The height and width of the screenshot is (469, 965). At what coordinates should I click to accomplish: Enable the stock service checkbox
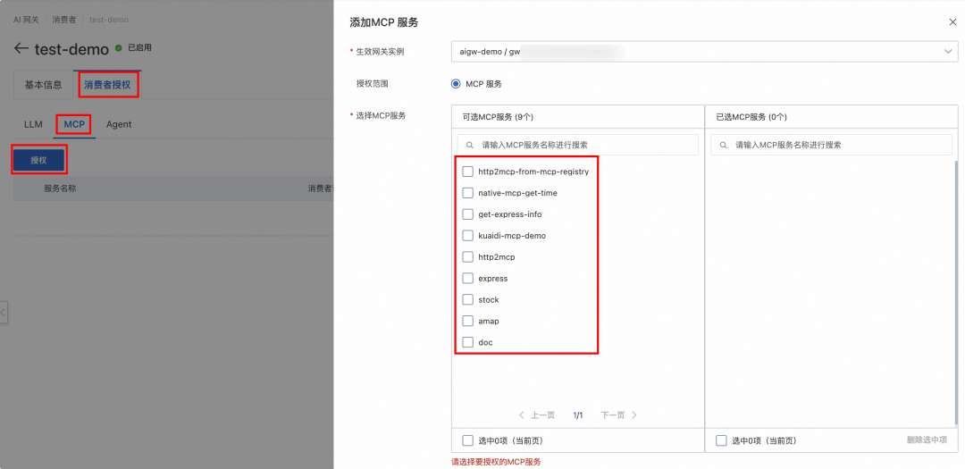pyautogui.click(x=467, y=299)
